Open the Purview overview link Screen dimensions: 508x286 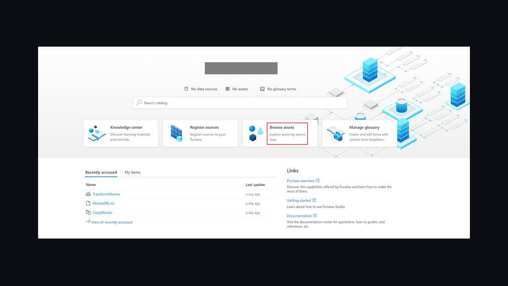click(x=301, y=181)
